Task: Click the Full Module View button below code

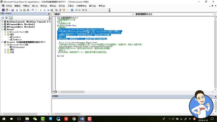Action: [56, 92]
